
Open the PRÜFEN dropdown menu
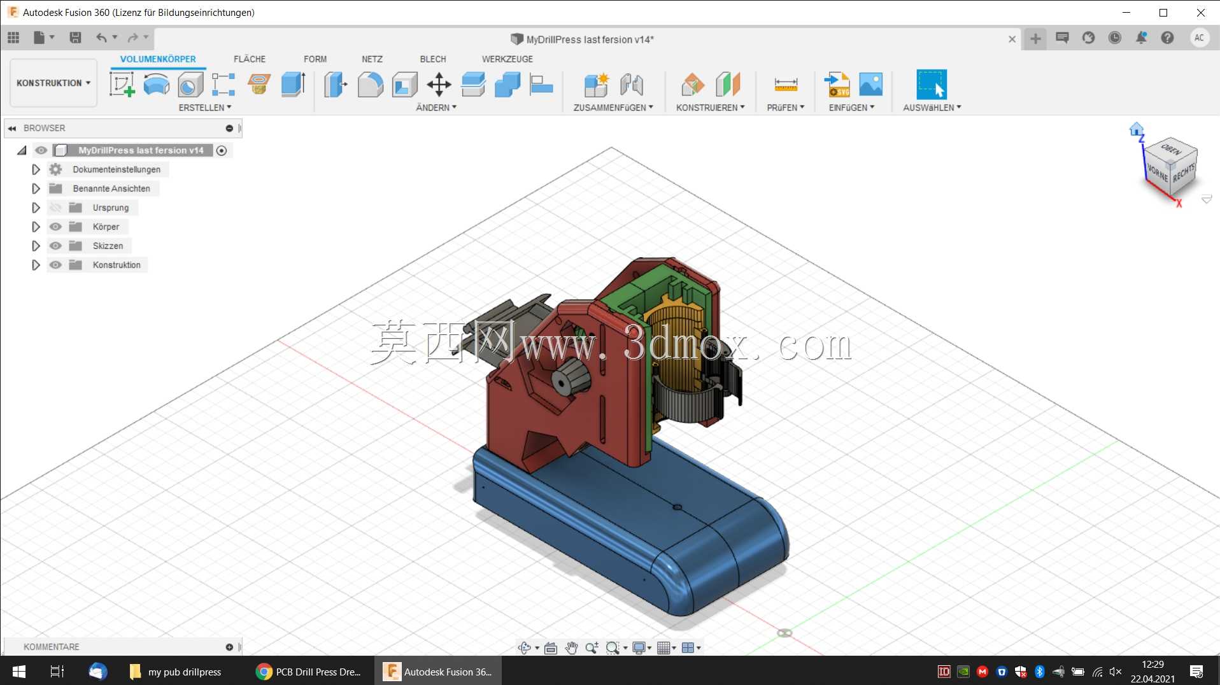point(786,108)
